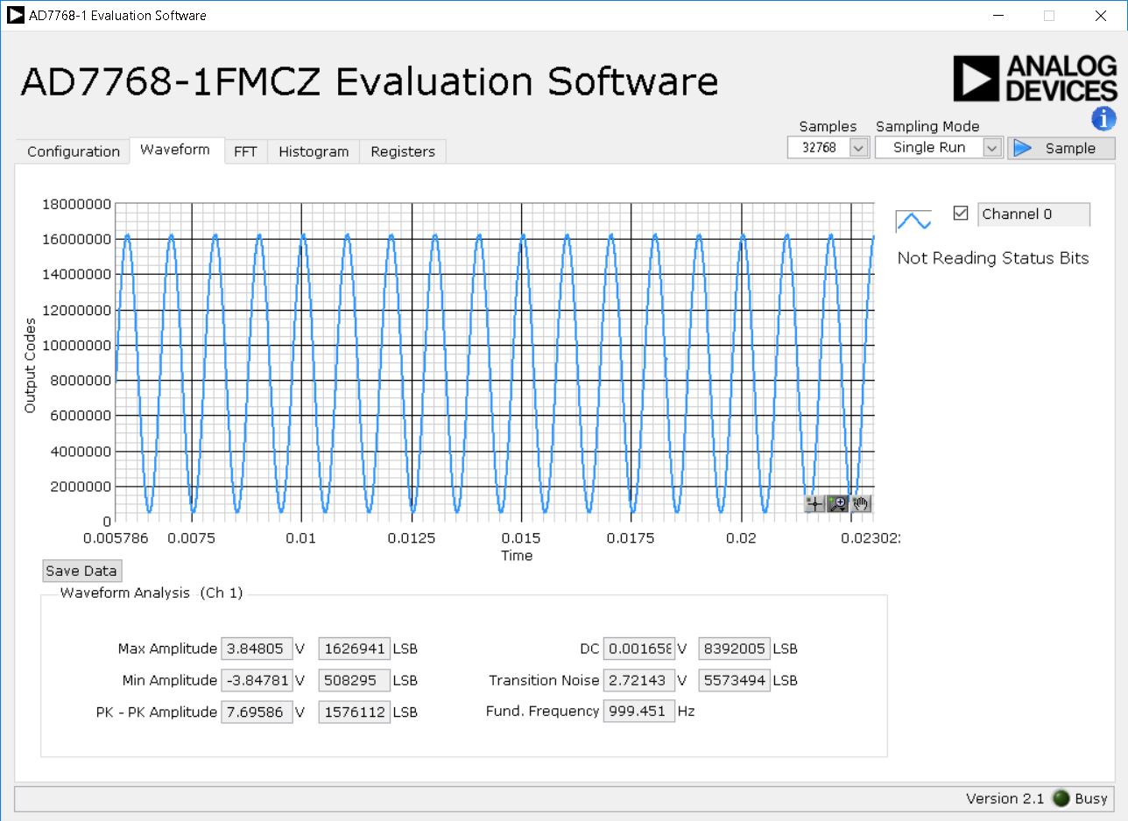Click the Transition Noise voltage field 2.72143
Image resolution: width=1128 pixels, height=821 pixels.
point(638,680)
